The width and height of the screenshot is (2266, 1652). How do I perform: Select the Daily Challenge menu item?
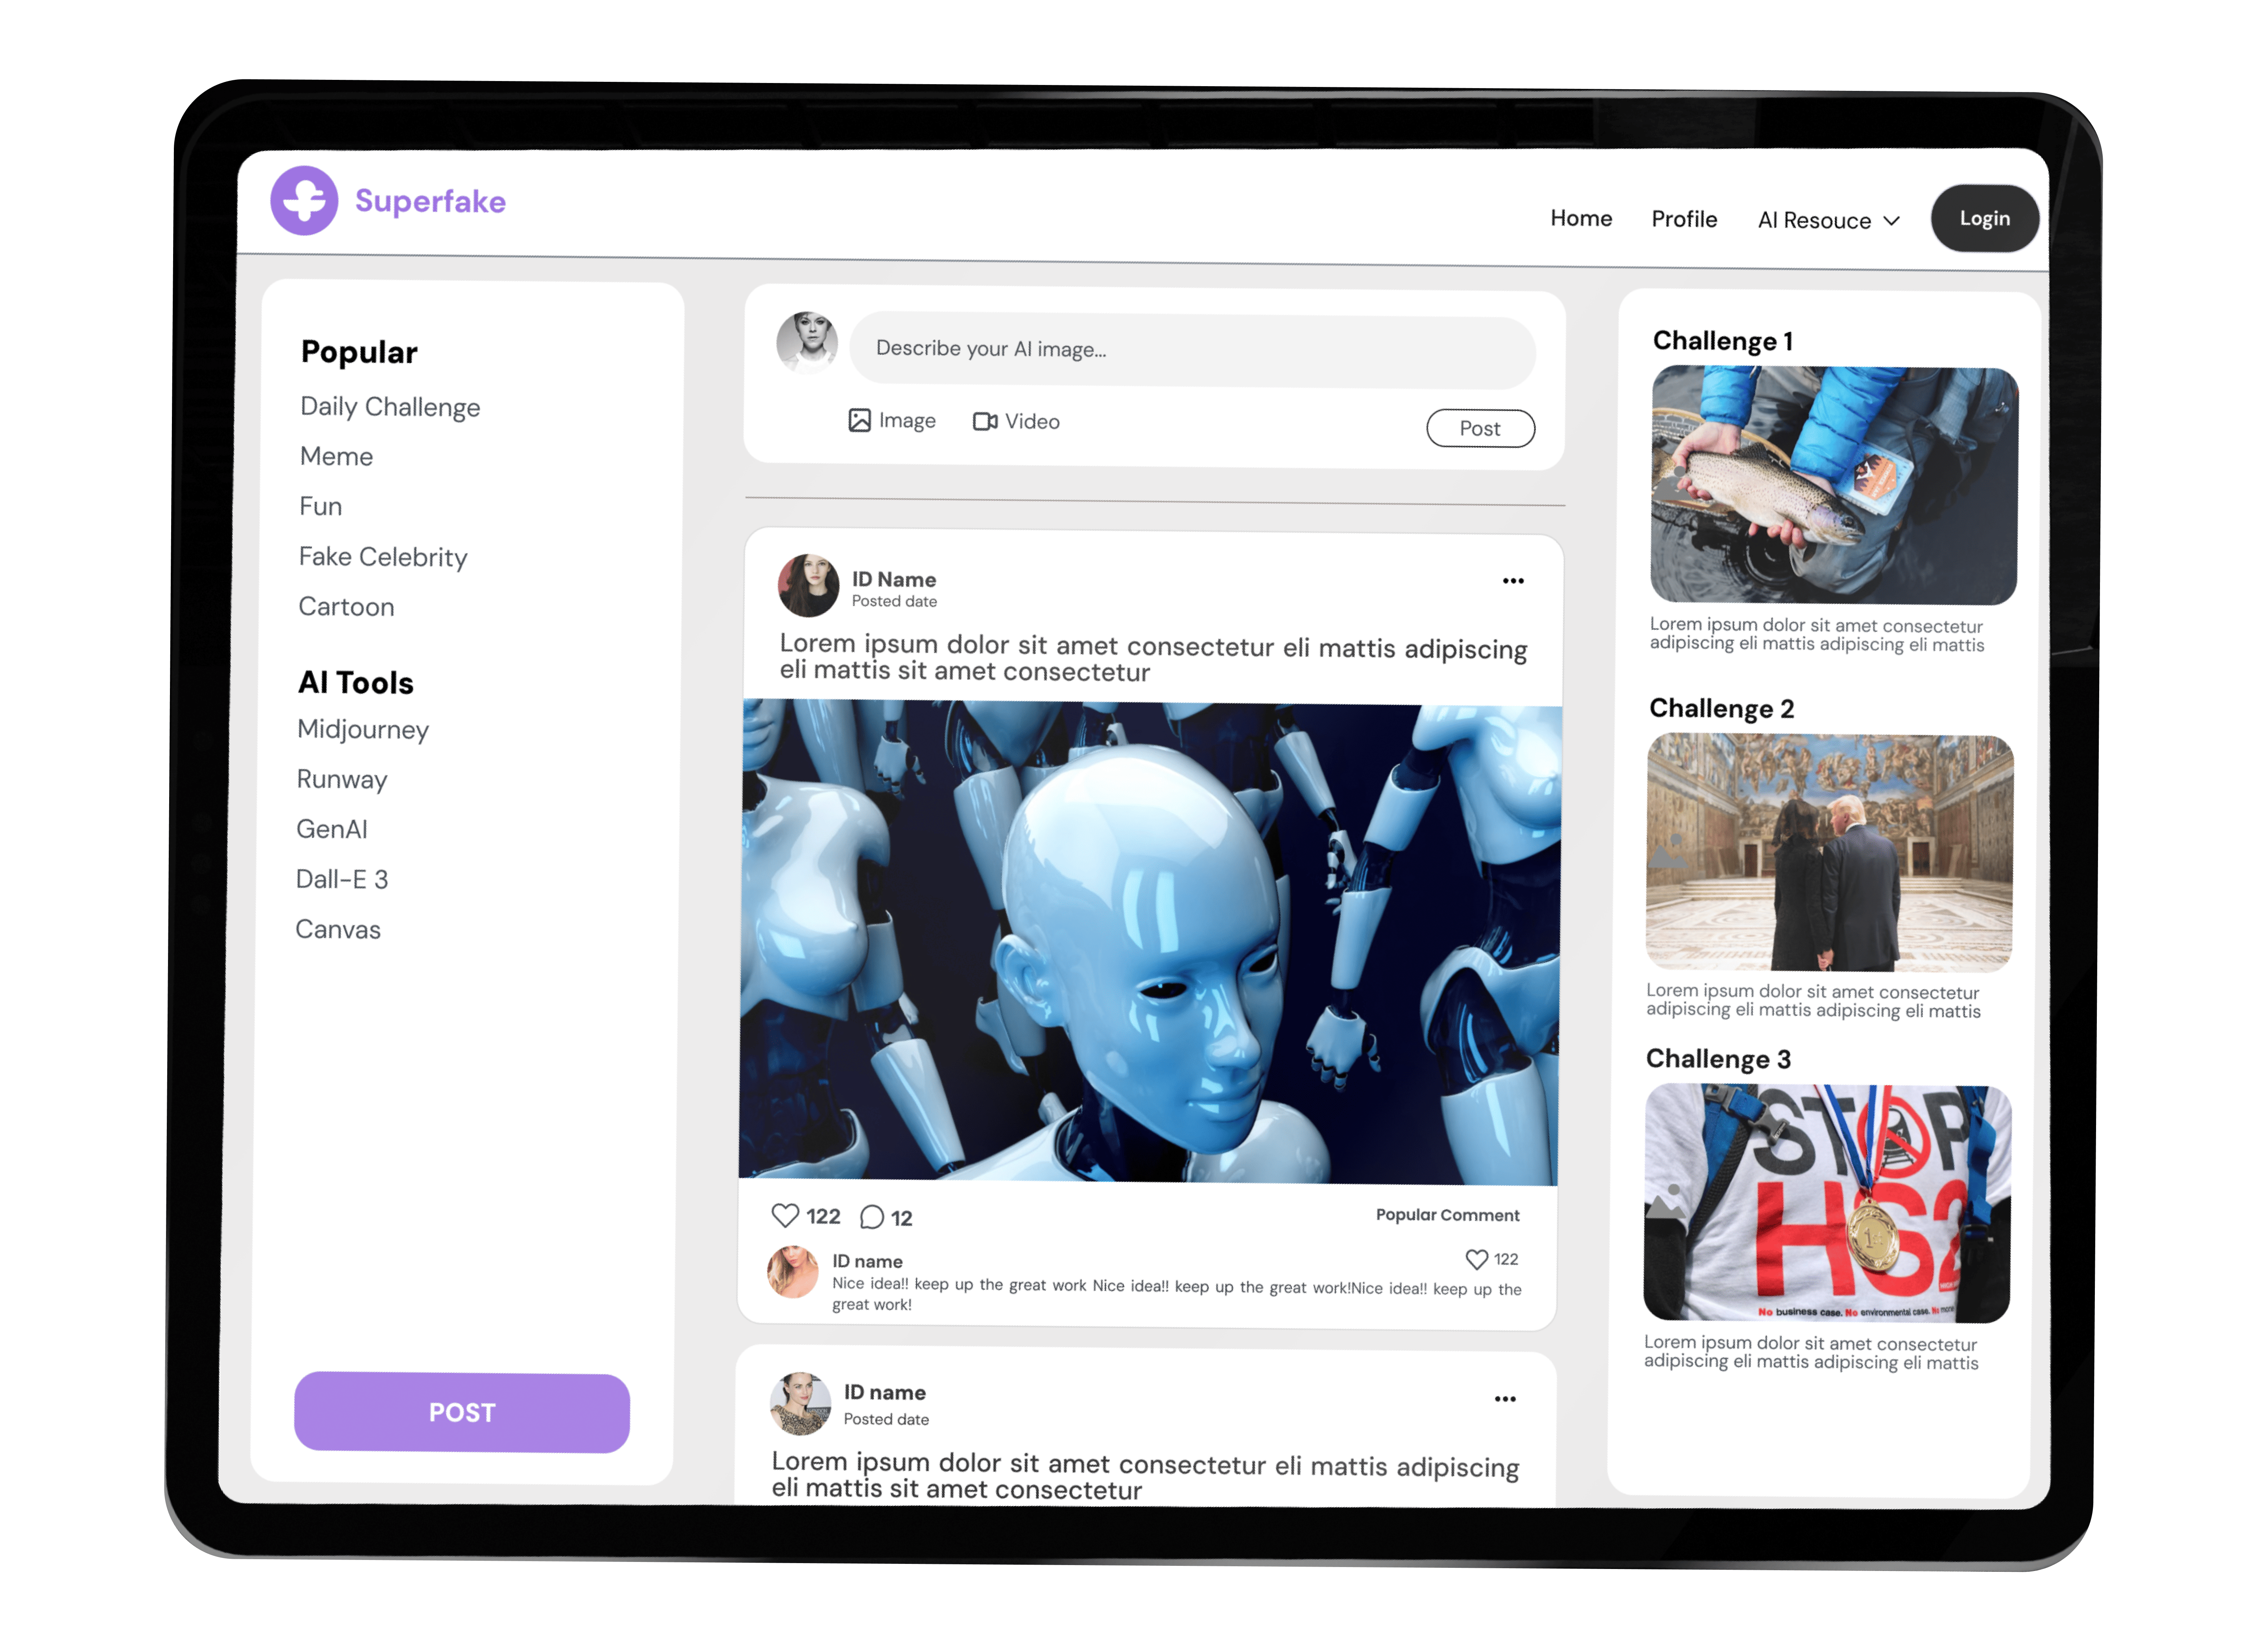click(391, 406)
